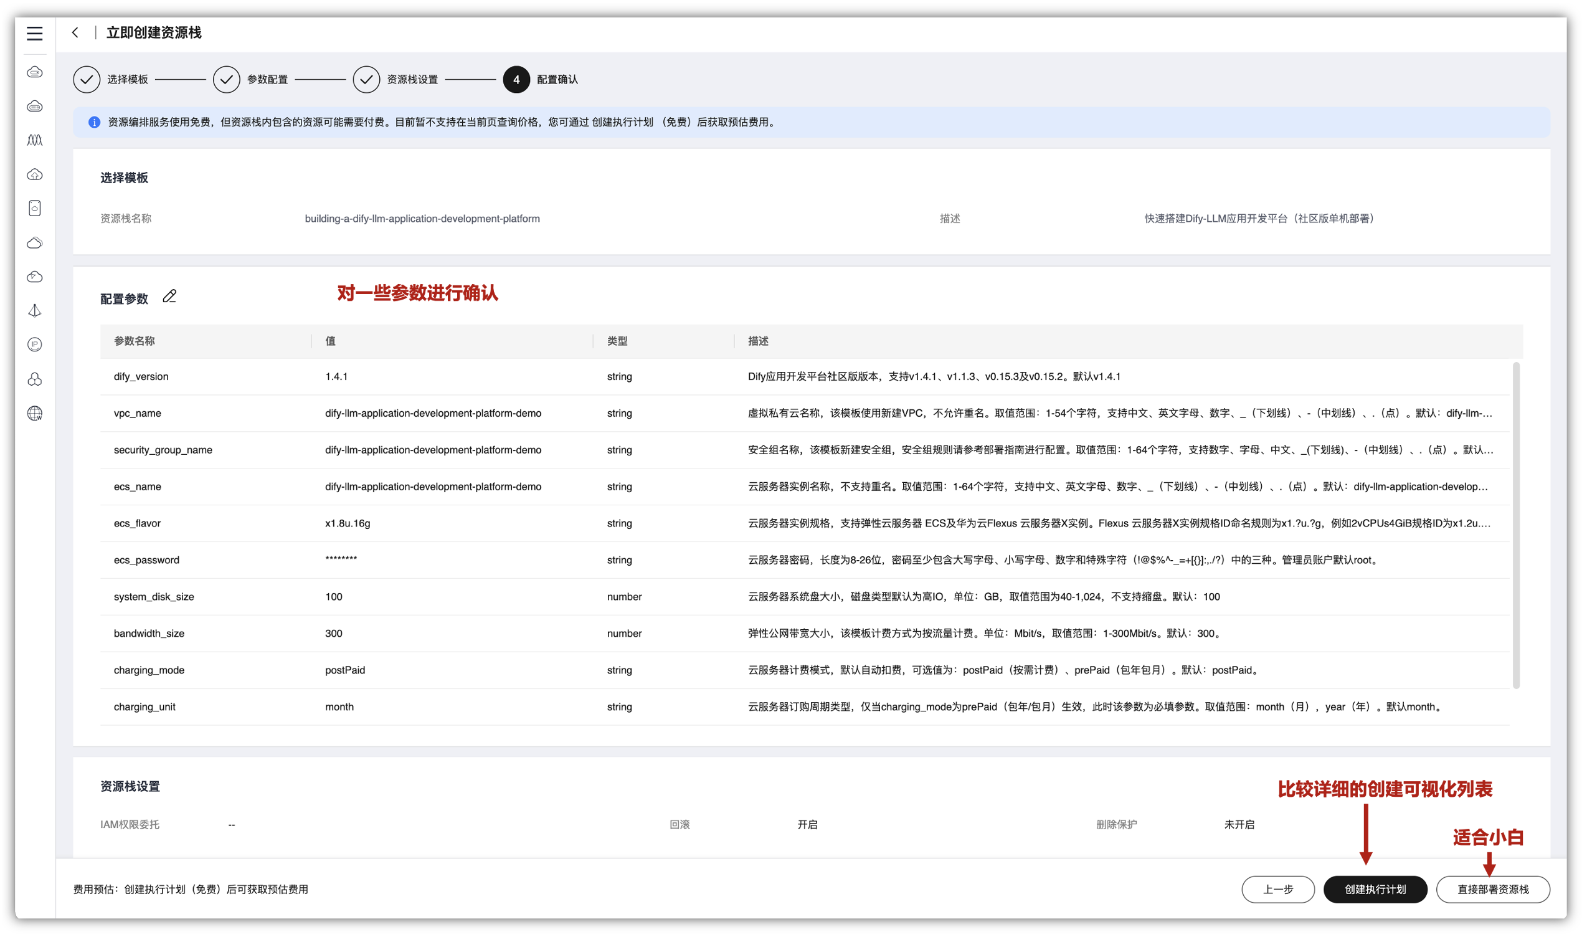Image resolution: width=1582 pixels, height=937 pixels.
Task: Click the parameter table vertical scrollbar
Action: [x=1516, y=524]
